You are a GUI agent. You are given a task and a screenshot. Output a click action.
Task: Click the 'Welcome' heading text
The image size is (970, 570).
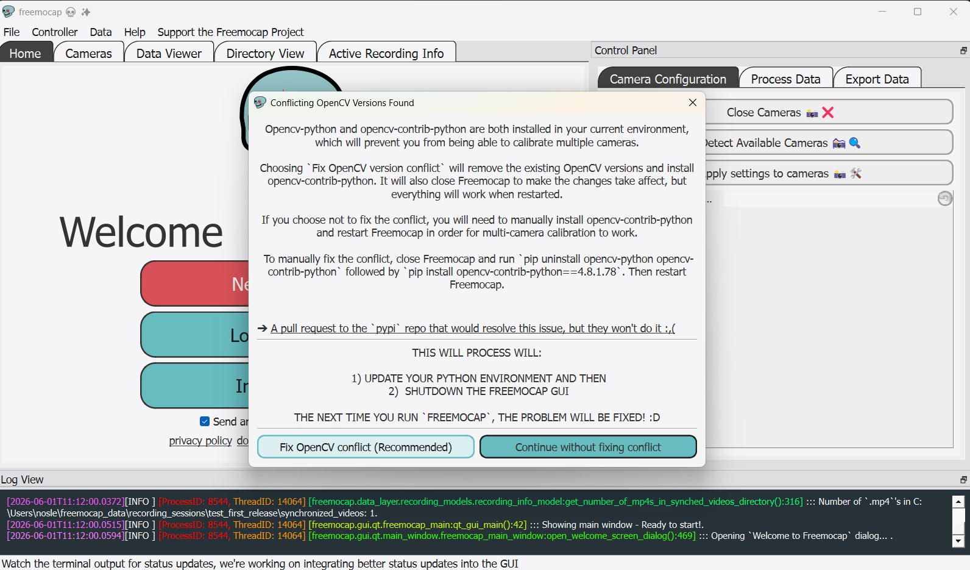point(141,232)
